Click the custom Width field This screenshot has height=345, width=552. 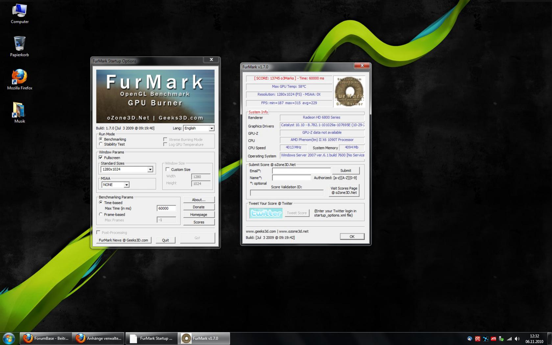click(x=201, y=177)
